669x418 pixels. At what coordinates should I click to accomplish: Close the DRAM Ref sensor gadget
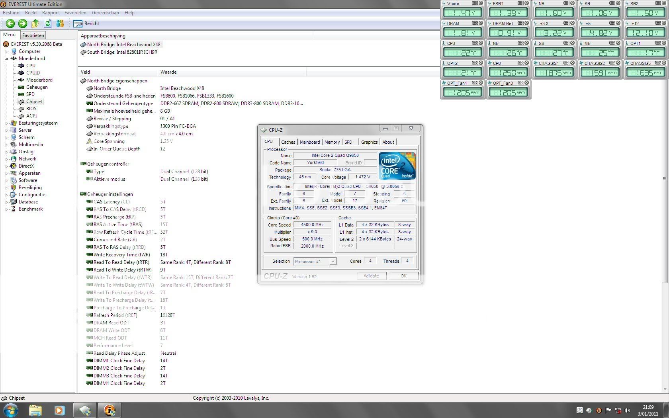click(526, 23)
